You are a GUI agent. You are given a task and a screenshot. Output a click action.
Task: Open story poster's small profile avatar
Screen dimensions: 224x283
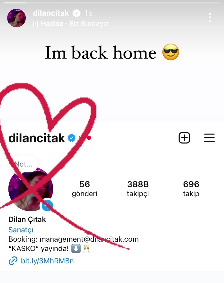click(16, 18)
